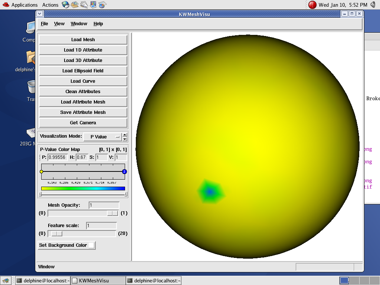This screenshot has height=285, width=380.
Task: Open the View menu
Action: tap(59, 24)
